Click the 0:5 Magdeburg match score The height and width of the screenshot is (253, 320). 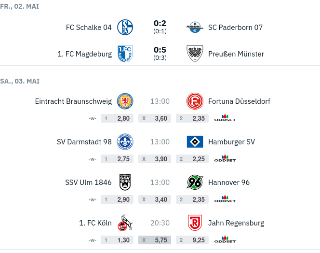pyautogui.click(x=160, y=50)
